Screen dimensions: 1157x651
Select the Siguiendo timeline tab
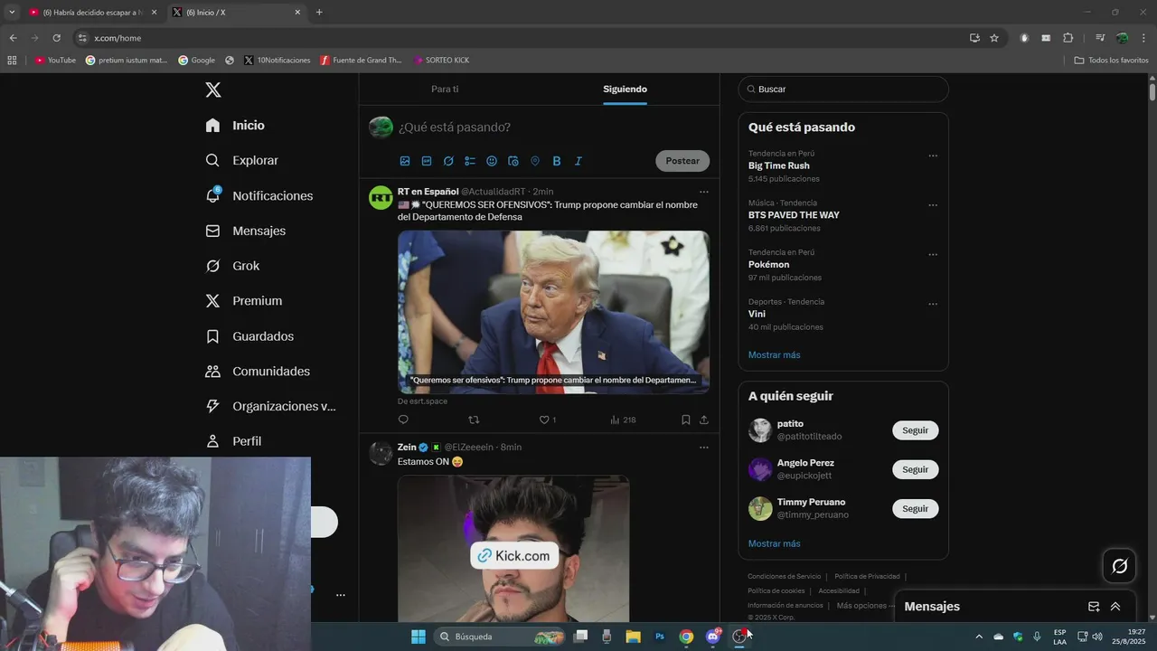click(x=625, y=89)
